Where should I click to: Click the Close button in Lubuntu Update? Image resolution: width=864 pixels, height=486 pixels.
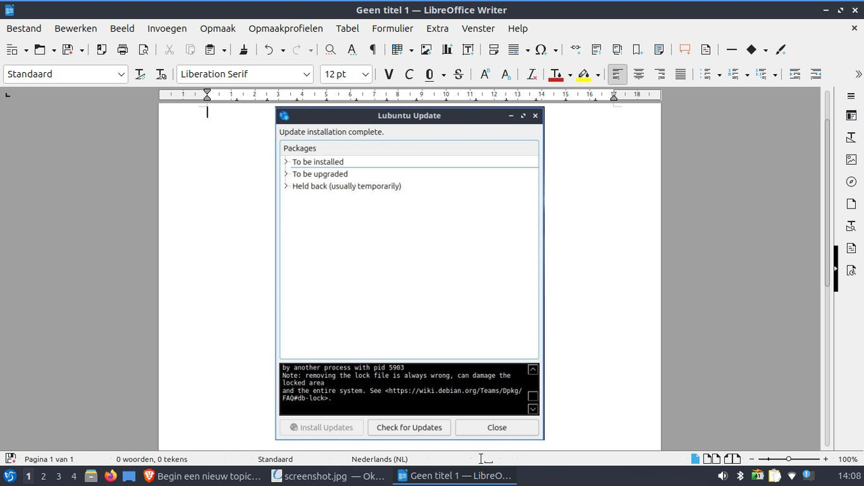click(497, 427)
